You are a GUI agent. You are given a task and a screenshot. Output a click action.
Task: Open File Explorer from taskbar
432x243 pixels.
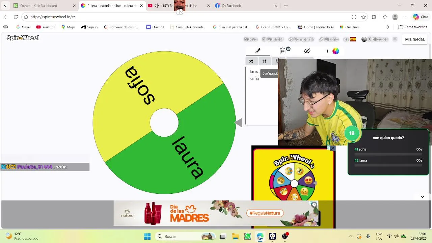(x=235, y=236)
